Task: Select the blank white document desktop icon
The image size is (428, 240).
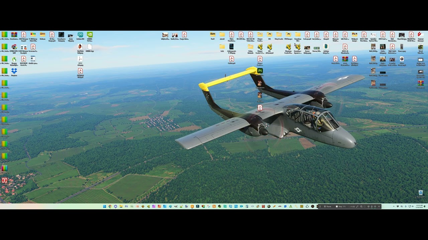Action: (90, 47)
